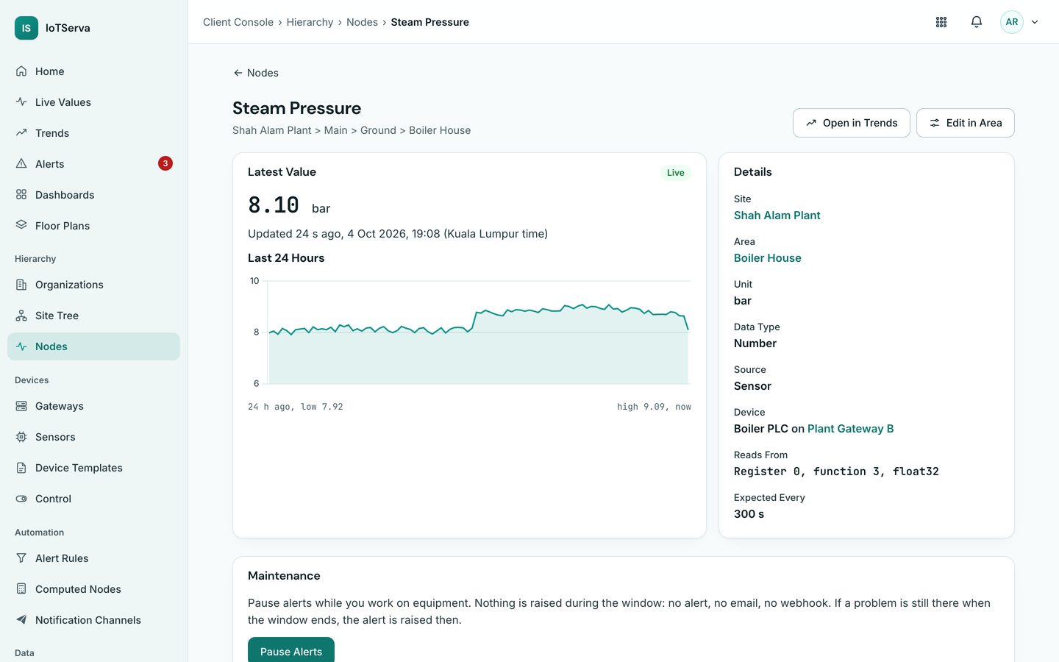Viewport: 1059px width, 662px height.
Task: Click the Device Templates file icon
Action: coord(21,468)
